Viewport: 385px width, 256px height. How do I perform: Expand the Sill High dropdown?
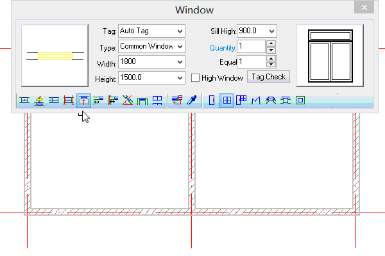[271, 31]
